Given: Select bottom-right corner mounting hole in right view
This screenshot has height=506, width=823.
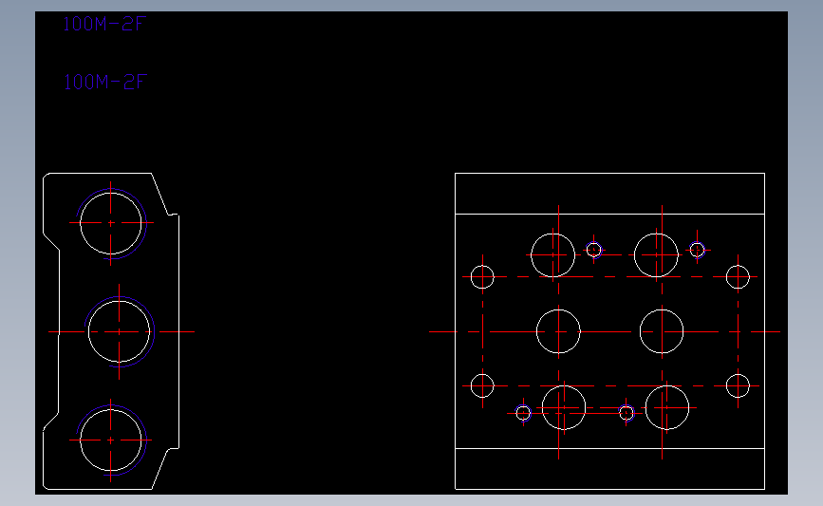Looking at the screenshot, I should point(738,385).
